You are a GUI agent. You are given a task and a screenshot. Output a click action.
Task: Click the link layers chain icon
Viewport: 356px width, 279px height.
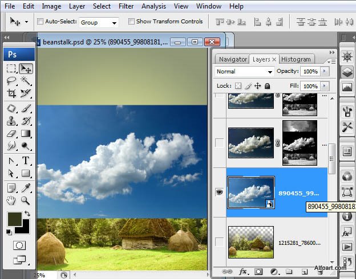pos(227,272)
